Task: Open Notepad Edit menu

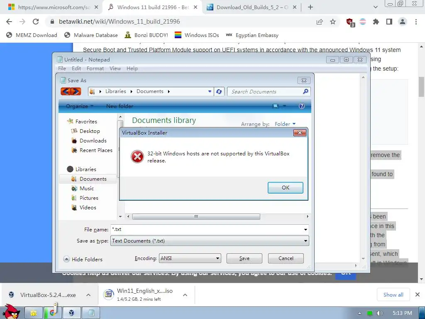Action: (x=76, y=69)
